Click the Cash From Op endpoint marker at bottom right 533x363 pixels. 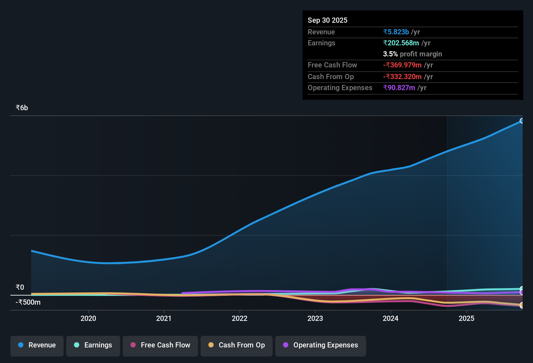pos(522,306)
